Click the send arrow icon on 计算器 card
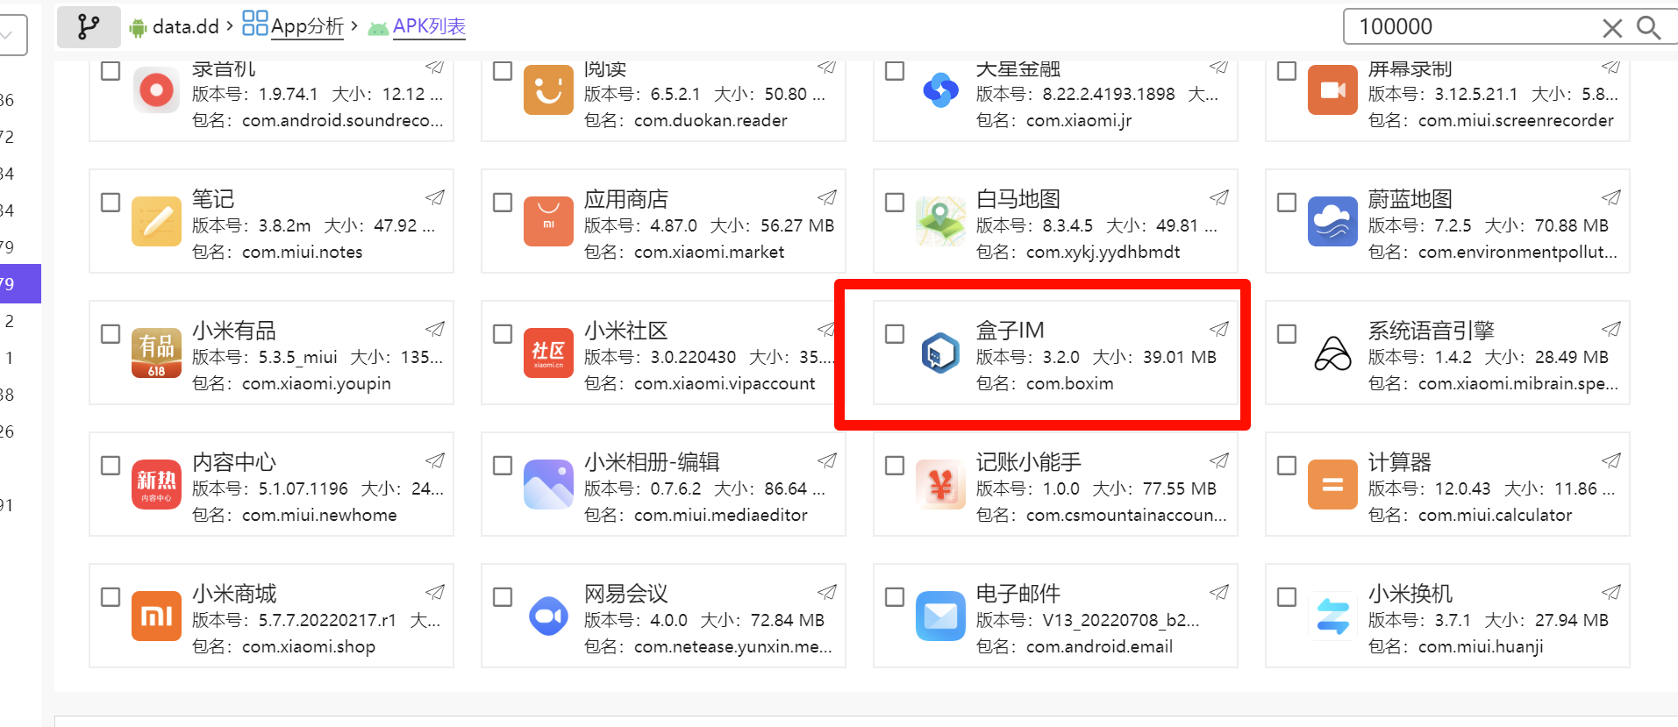This screenshot has height=727, width=1678. pyautogui.click(x=1611, y=460)
